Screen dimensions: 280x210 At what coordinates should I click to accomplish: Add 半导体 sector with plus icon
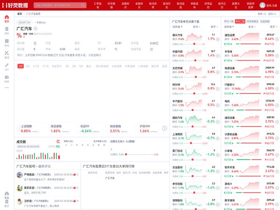tap(277, 56)
